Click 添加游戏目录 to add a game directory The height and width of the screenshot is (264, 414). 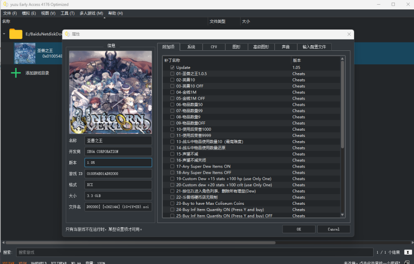coord(37,73)
